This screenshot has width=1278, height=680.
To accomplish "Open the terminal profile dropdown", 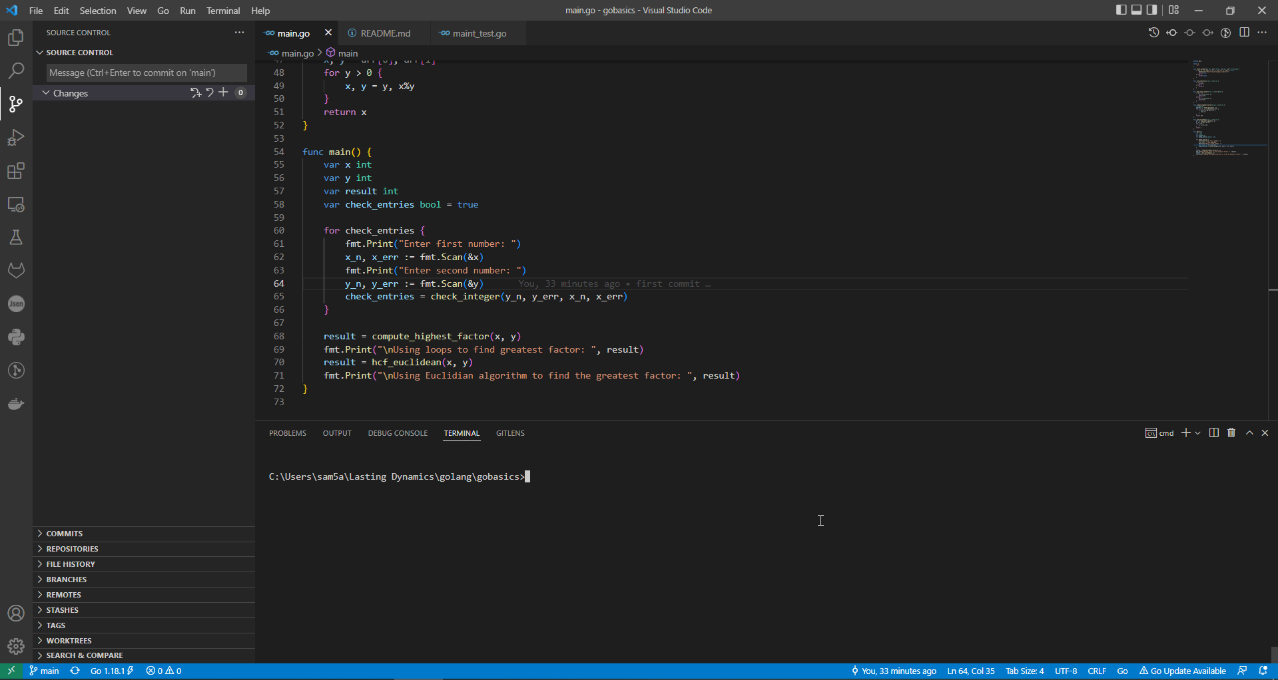I will pyautogui.click(x=1197, y=432).
